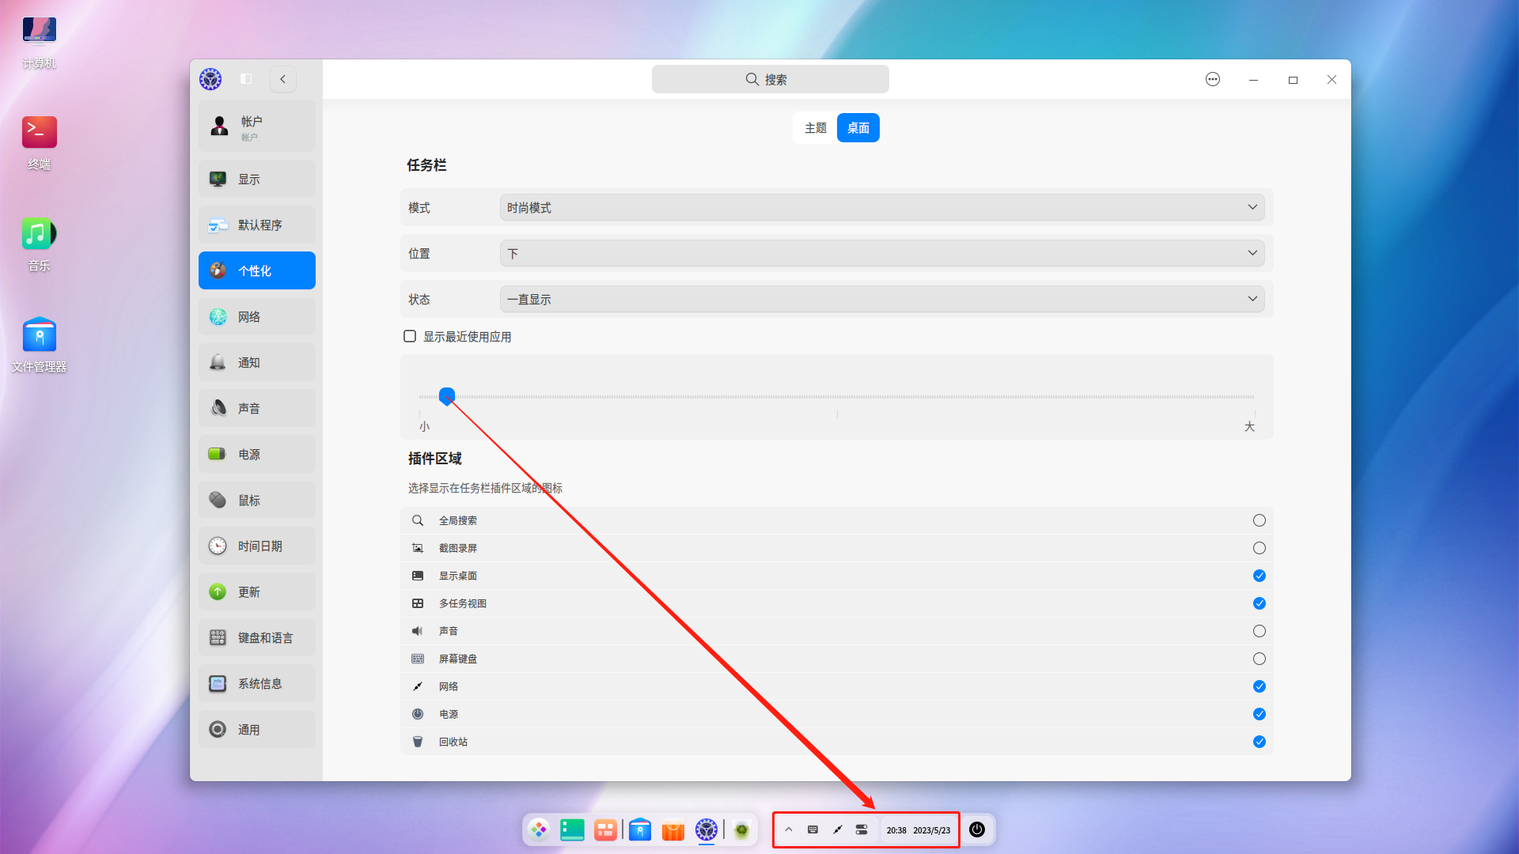Click the onboard keyboard icon in system tray

tap(813, 829)
